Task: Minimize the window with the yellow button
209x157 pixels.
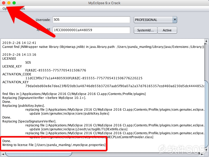Action: [x=9, y=3]
